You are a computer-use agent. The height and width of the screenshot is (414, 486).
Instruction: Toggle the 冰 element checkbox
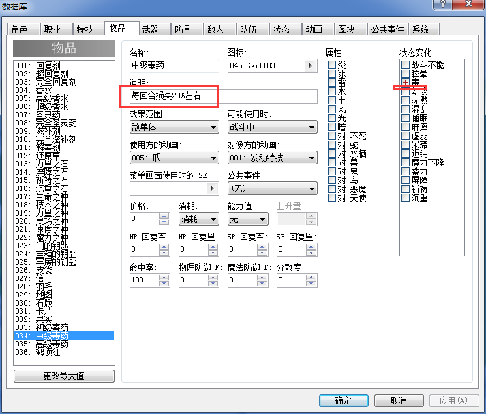pyautogui.click(x=332, y=74)
